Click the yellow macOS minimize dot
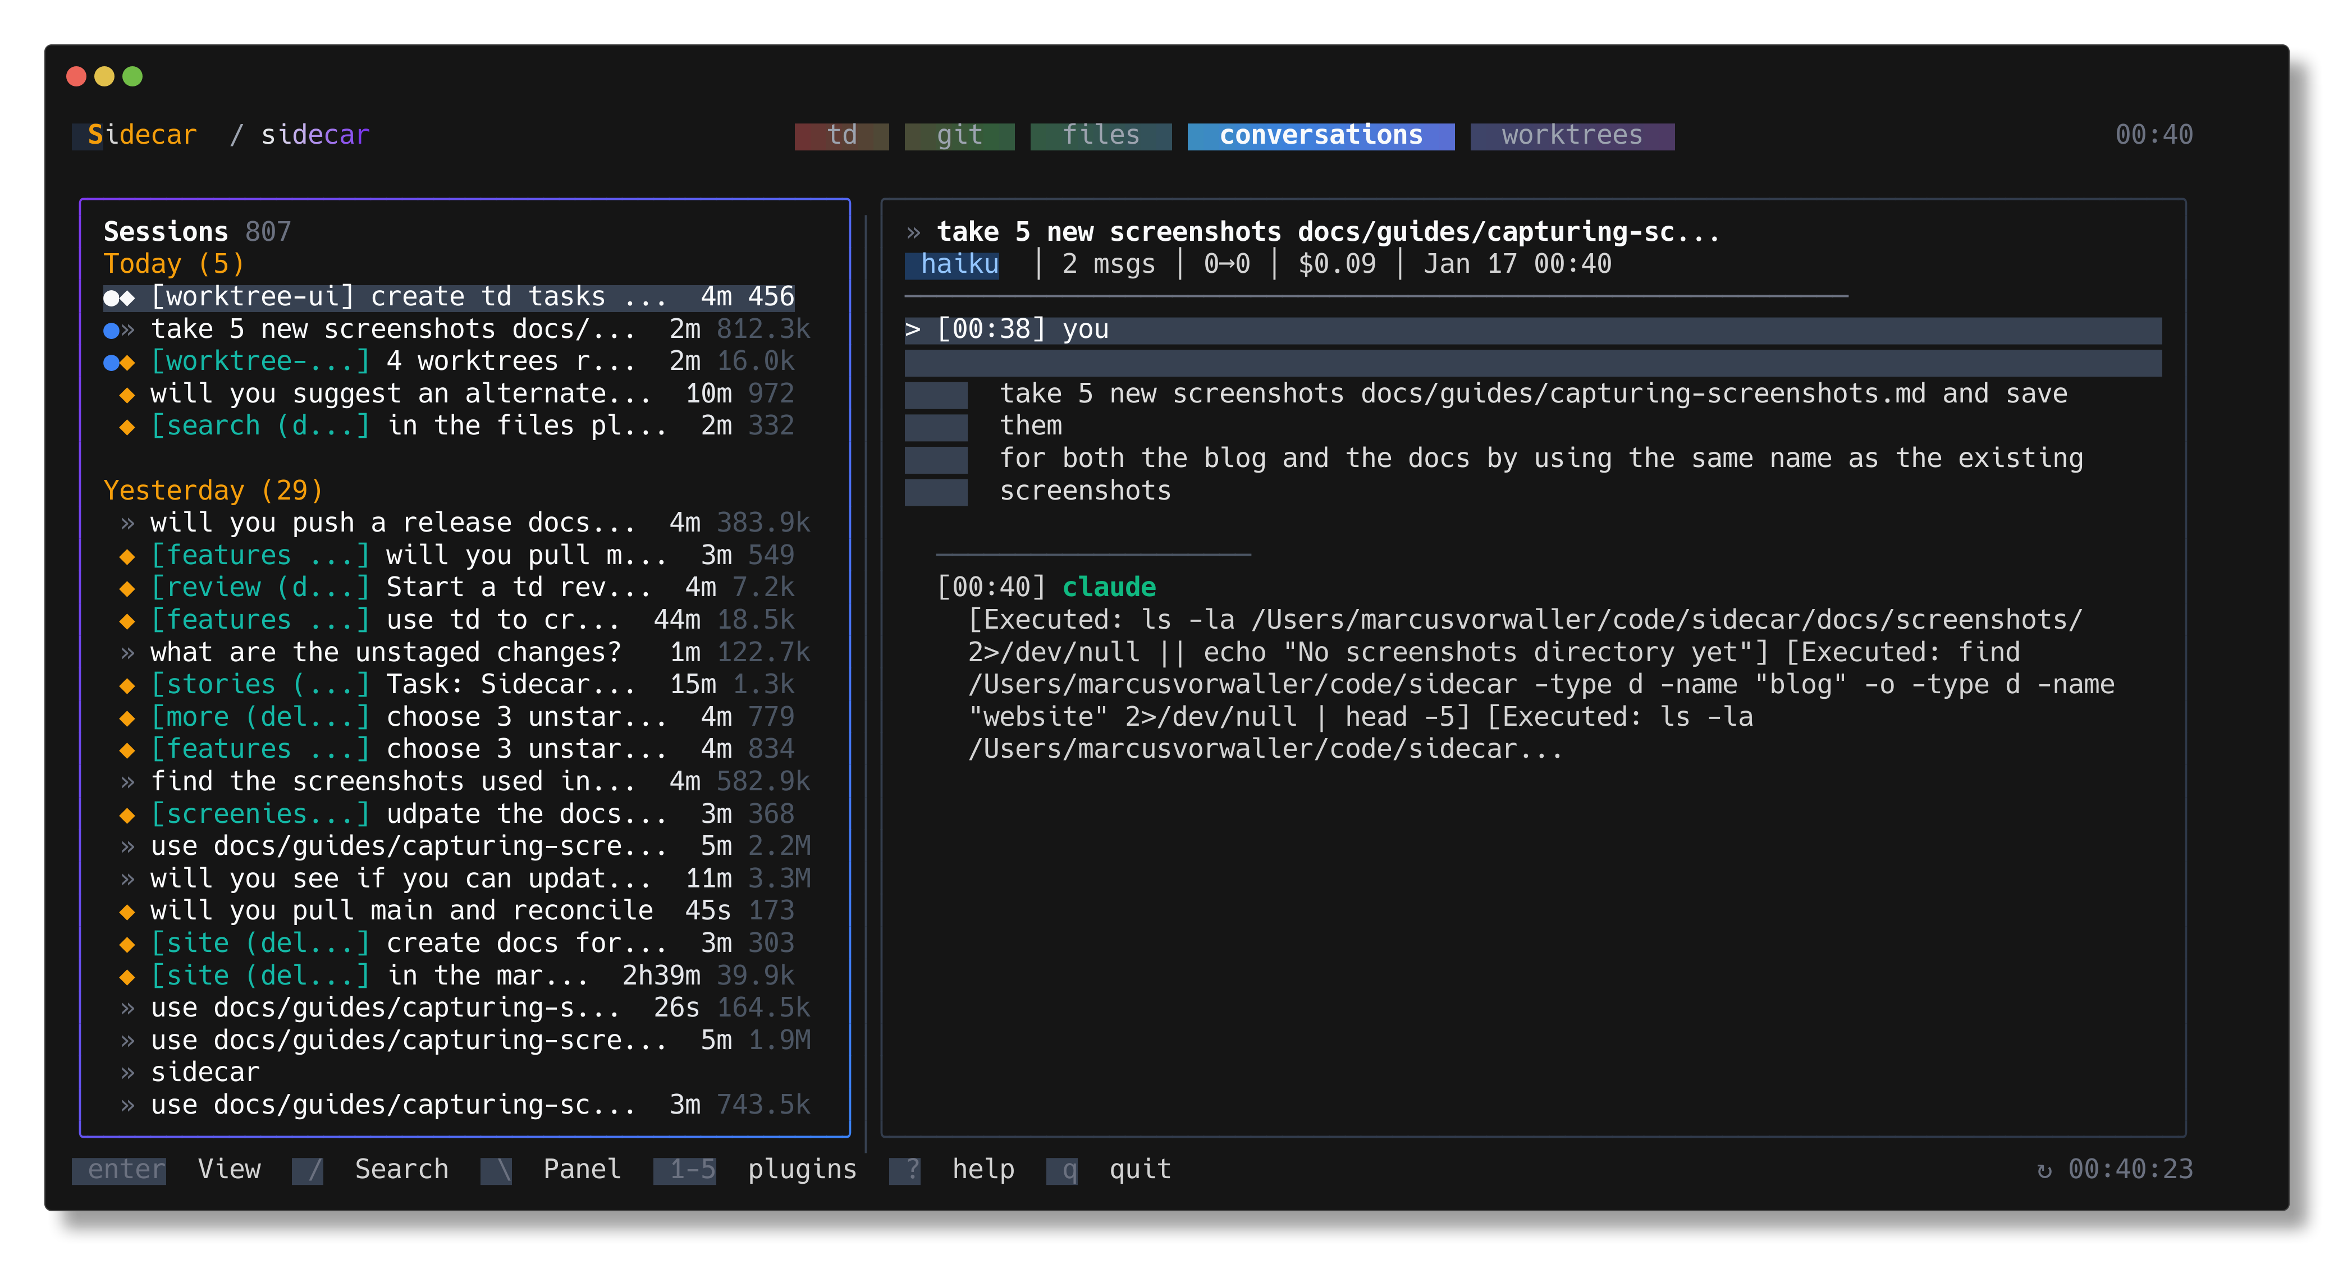Viewport: 2352px width, 1273px height. tap(104, 77)
